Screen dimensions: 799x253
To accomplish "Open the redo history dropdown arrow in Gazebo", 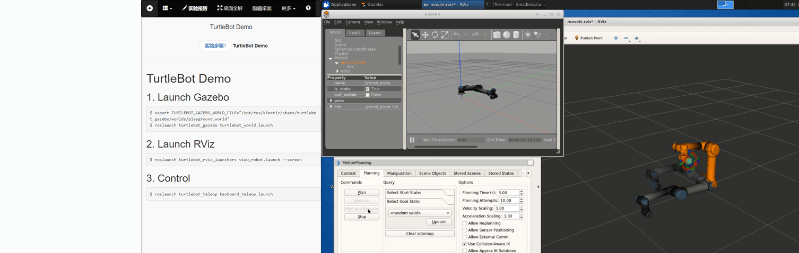I will click(485, 35).
